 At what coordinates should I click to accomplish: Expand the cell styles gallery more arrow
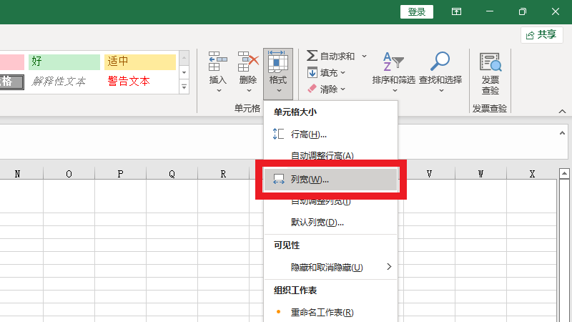click(184, 87)
